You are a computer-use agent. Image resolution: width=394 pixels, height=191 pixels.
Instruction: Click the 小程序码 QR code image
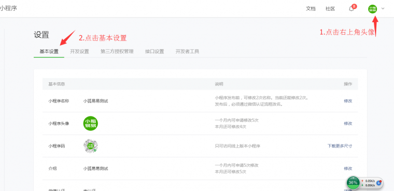[90, 146]
